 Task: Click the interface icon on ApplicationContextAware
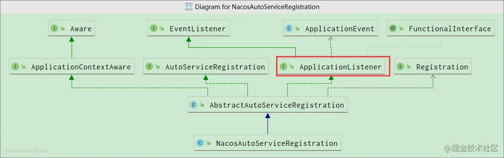point(16,66)
